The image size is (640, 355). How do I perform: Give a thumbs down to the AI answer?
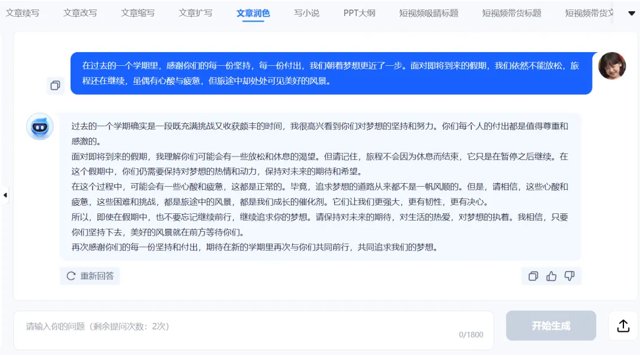(x=570, y=276)
